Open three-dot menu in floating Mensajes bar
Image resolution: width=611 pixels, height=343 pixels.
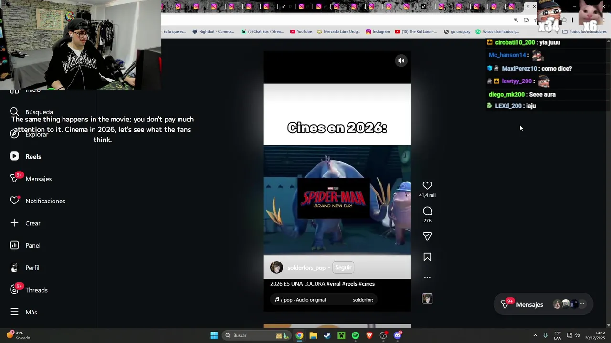pos(582,304)
